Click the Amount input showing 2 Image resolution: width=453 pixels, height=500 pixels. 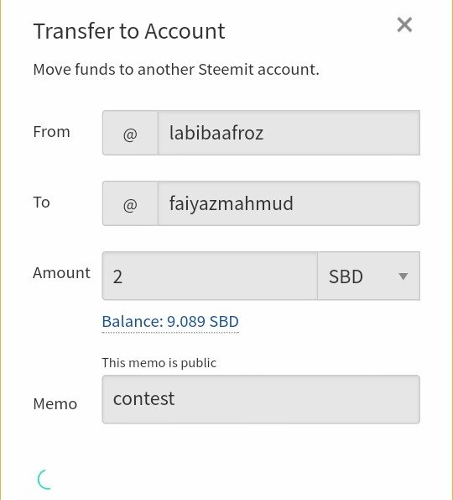(210, 276)
